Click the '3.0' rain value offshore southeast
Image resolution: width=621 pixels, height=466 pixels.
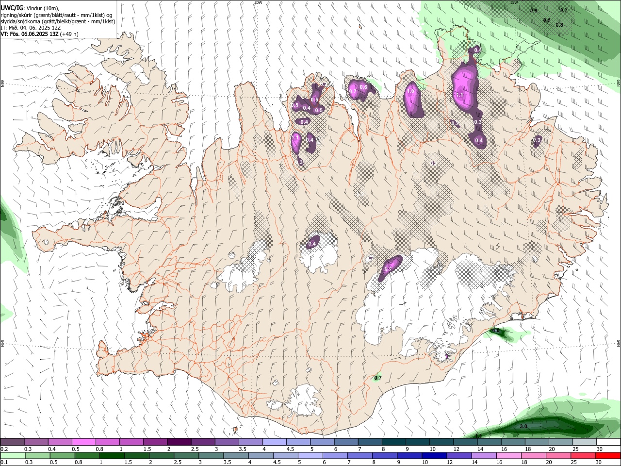click(x=523, y=426)
